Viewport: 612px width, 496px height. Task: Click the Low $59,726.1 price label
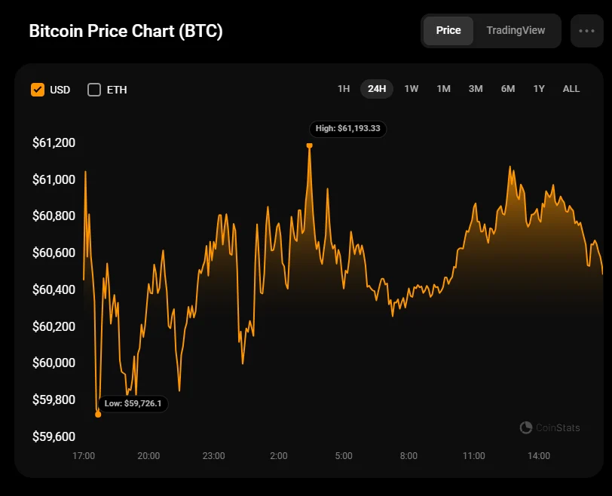coord(133,404)
